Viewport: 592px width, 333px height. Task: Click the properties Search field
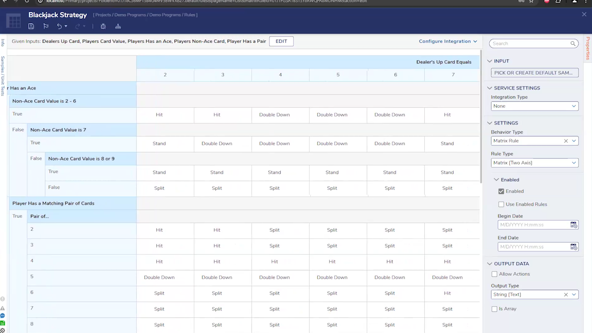530,44
